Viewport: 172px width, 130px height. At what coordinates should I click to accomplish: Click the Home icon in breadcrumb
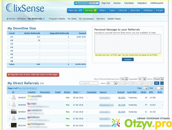coord(8,19)
